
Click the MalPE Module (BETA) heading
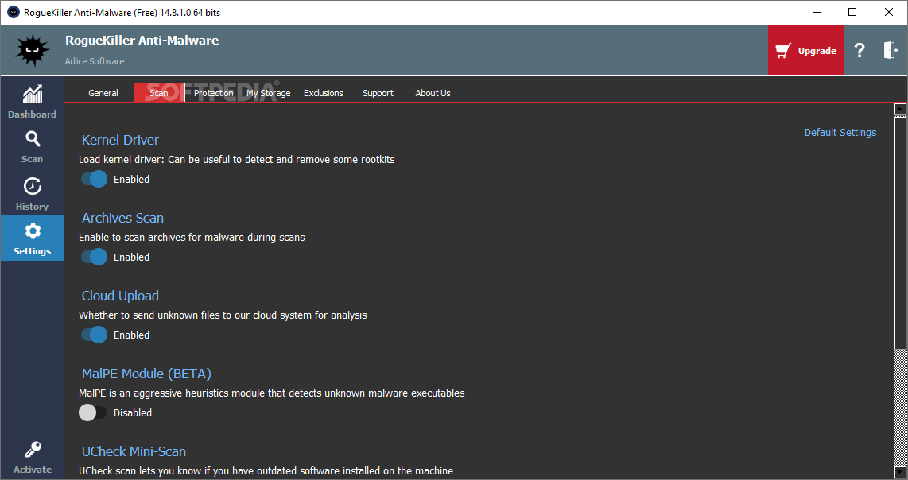[146, 374]
